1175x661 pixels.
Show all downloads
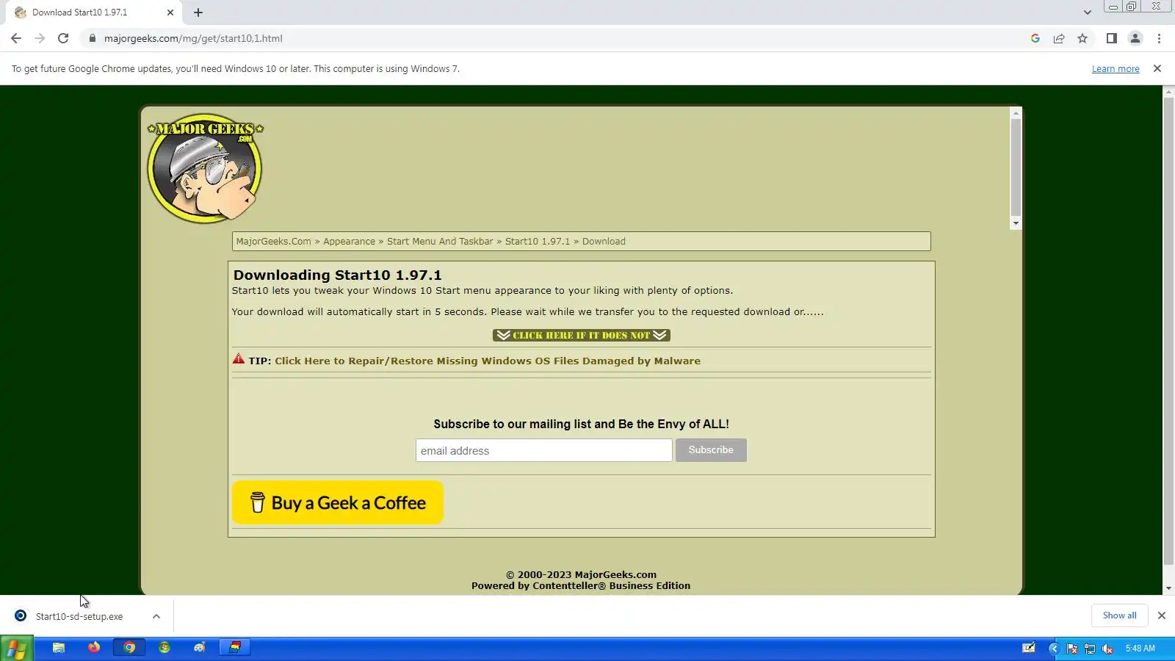[1119, 615]
